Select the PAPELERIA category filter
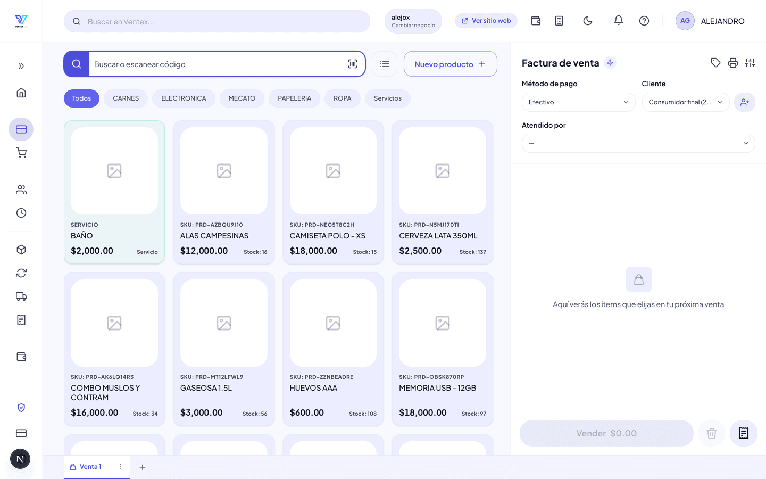The height and width of the screenshot is (479, 766). [x=295, y=98]
